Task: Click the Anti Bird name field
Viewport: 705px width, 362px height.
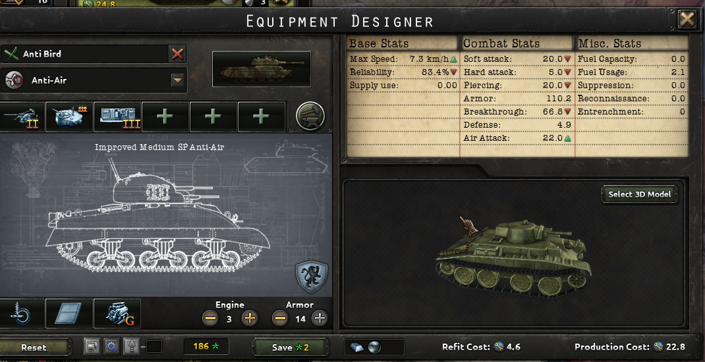Action: coord(86,54)
